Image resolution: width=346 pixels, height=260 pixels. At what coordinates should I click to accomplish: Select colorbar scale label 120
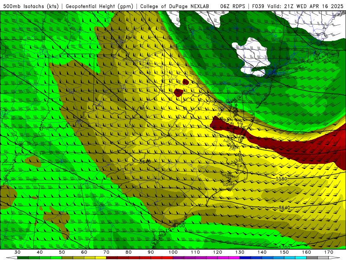[x=218, y=252]
